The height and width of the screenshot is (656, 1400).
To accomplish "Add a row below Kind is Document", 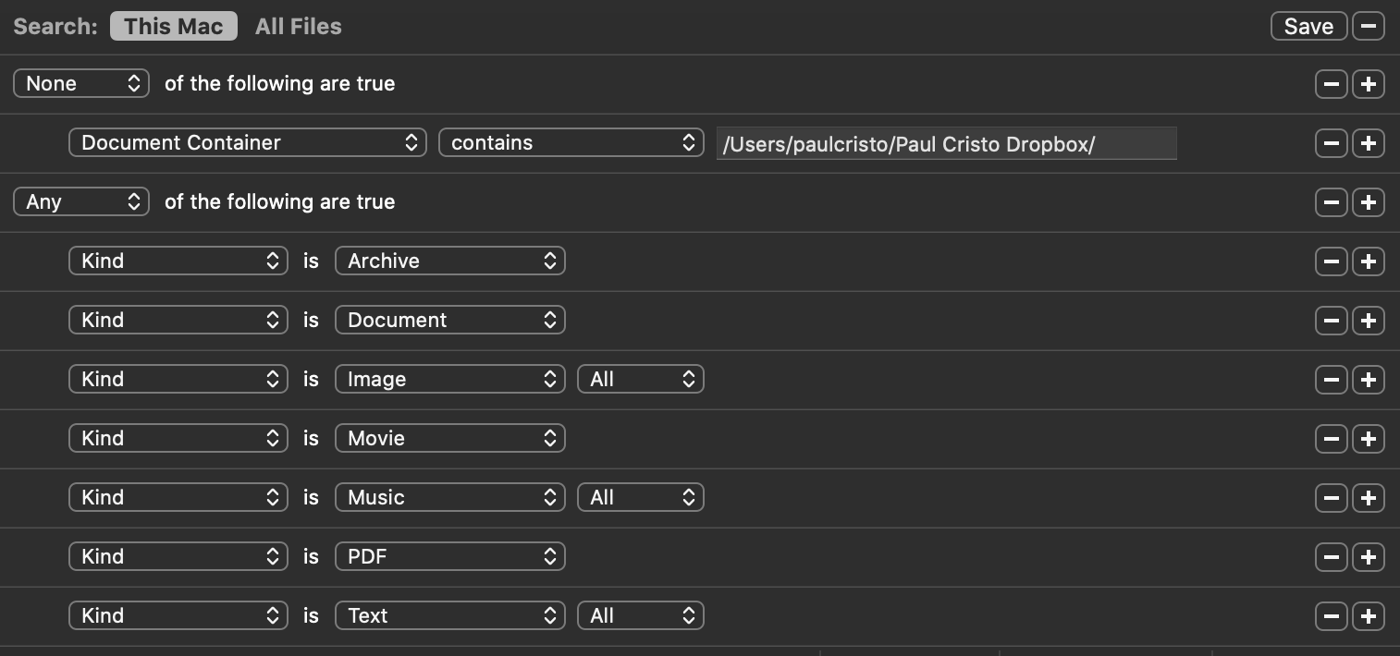I will pyautogui.click(x=1368, y=321).
